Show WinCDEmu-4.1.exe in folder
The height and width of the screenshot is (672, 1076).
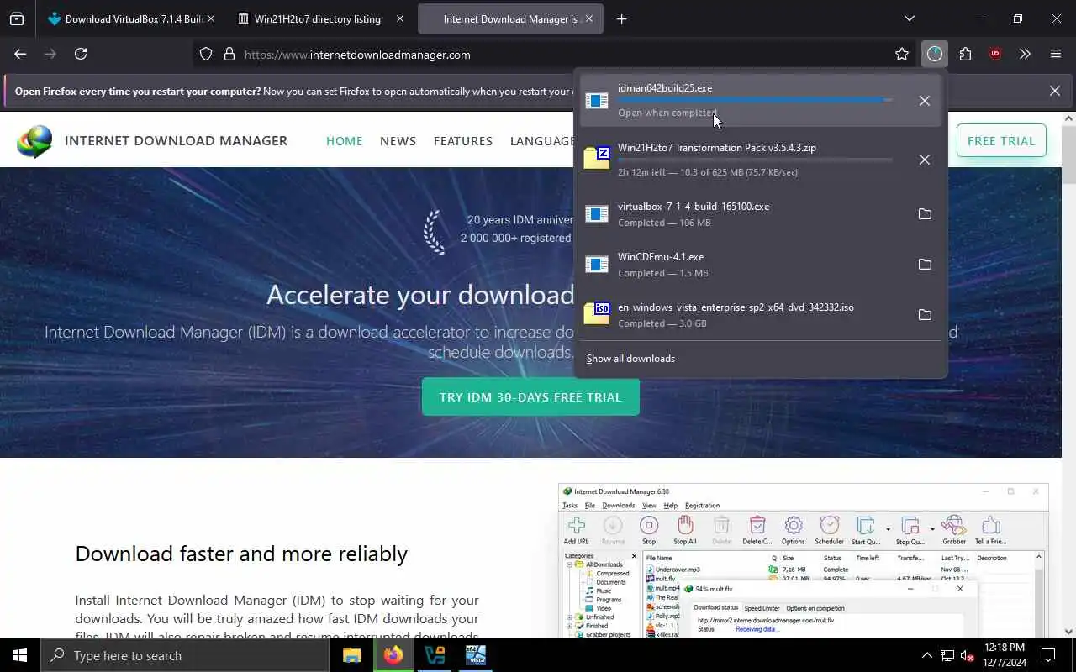925,265
